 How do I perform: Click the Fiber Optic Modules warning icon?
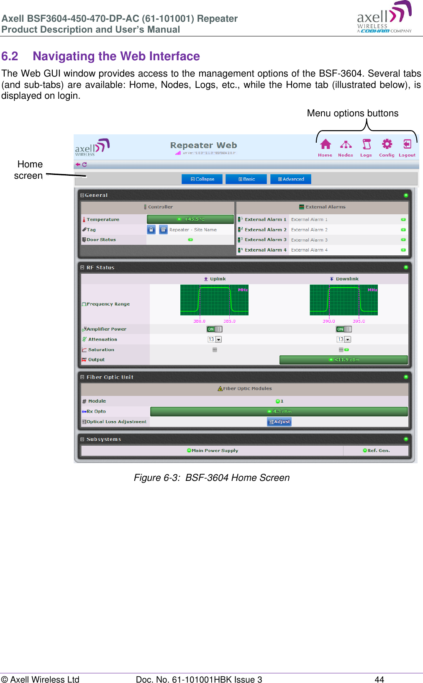pyautogui.click(x=220, y=389)
